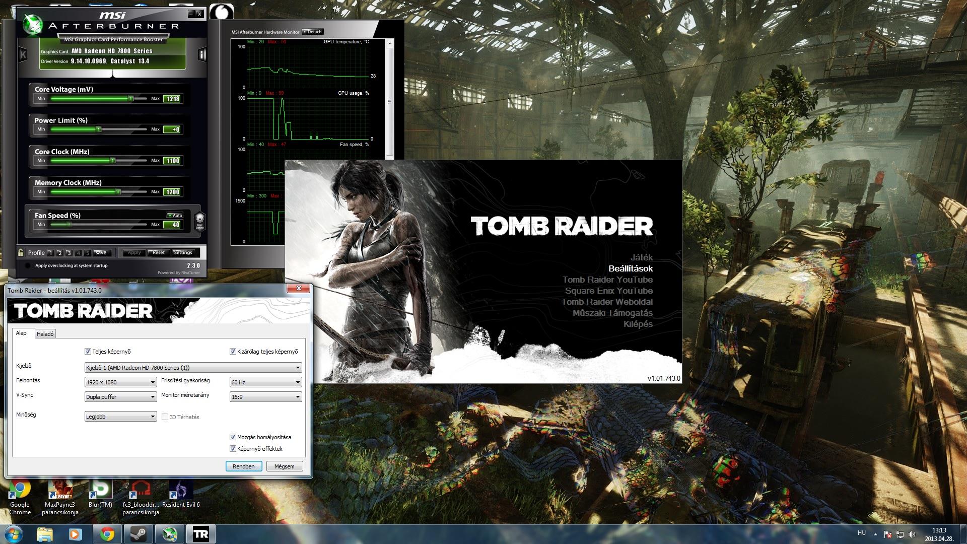This screenshot has height=544, width=967.
Task: Select the MaxPayne3 desktop shortcut
Action: point(60,498)
